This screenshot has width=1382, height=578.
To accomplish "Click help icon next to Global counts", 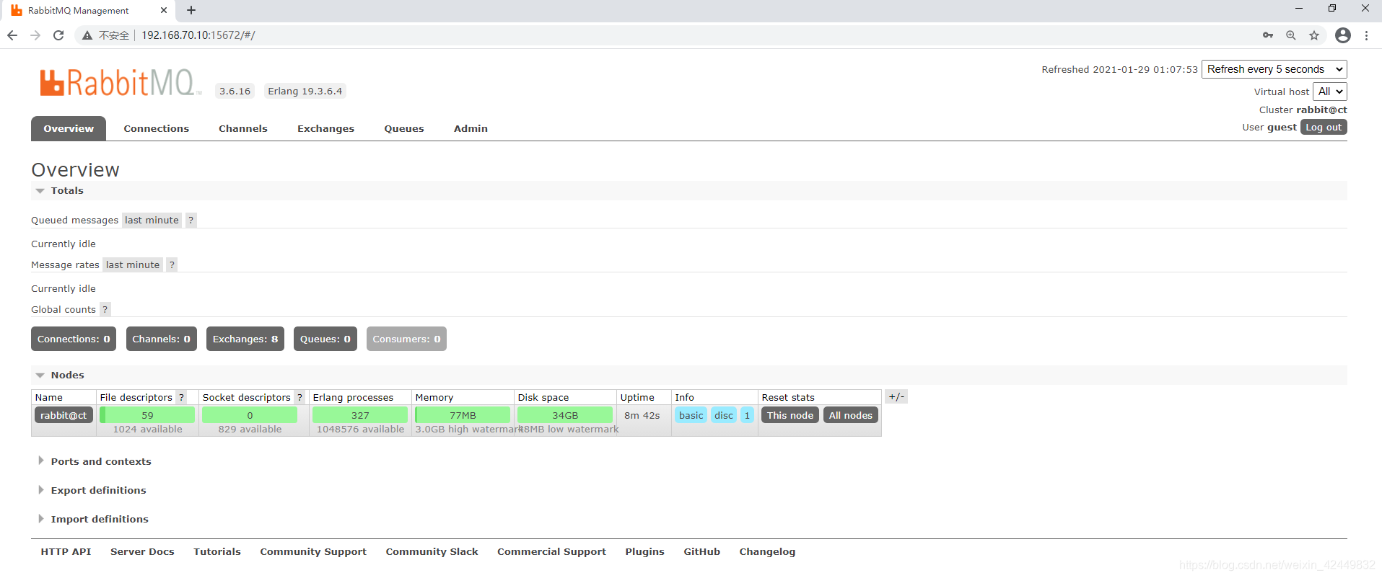I will coord(105,310).
